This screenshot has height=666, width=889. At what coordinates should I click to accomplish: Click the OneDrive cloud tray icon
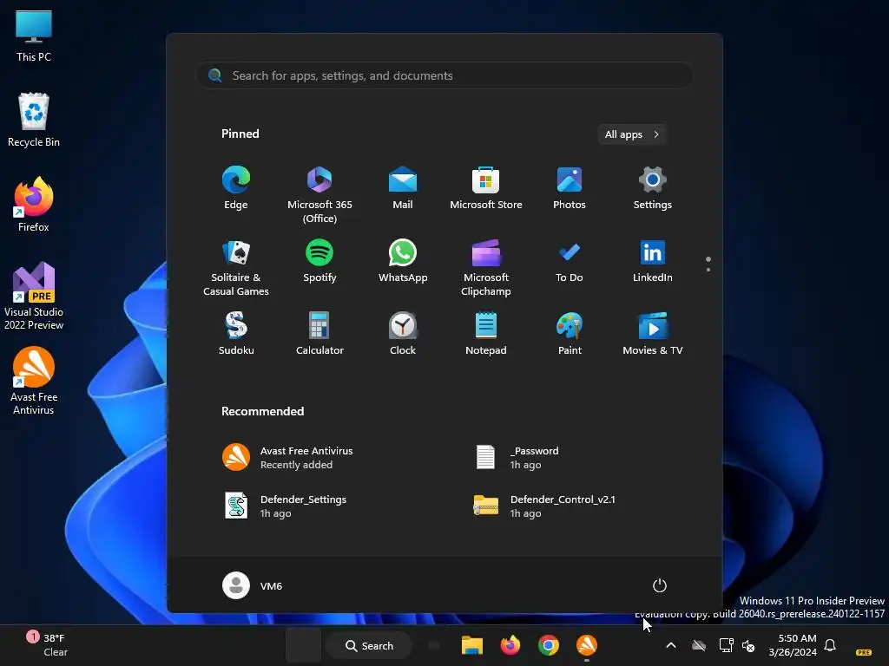click(x=699, y=645)
